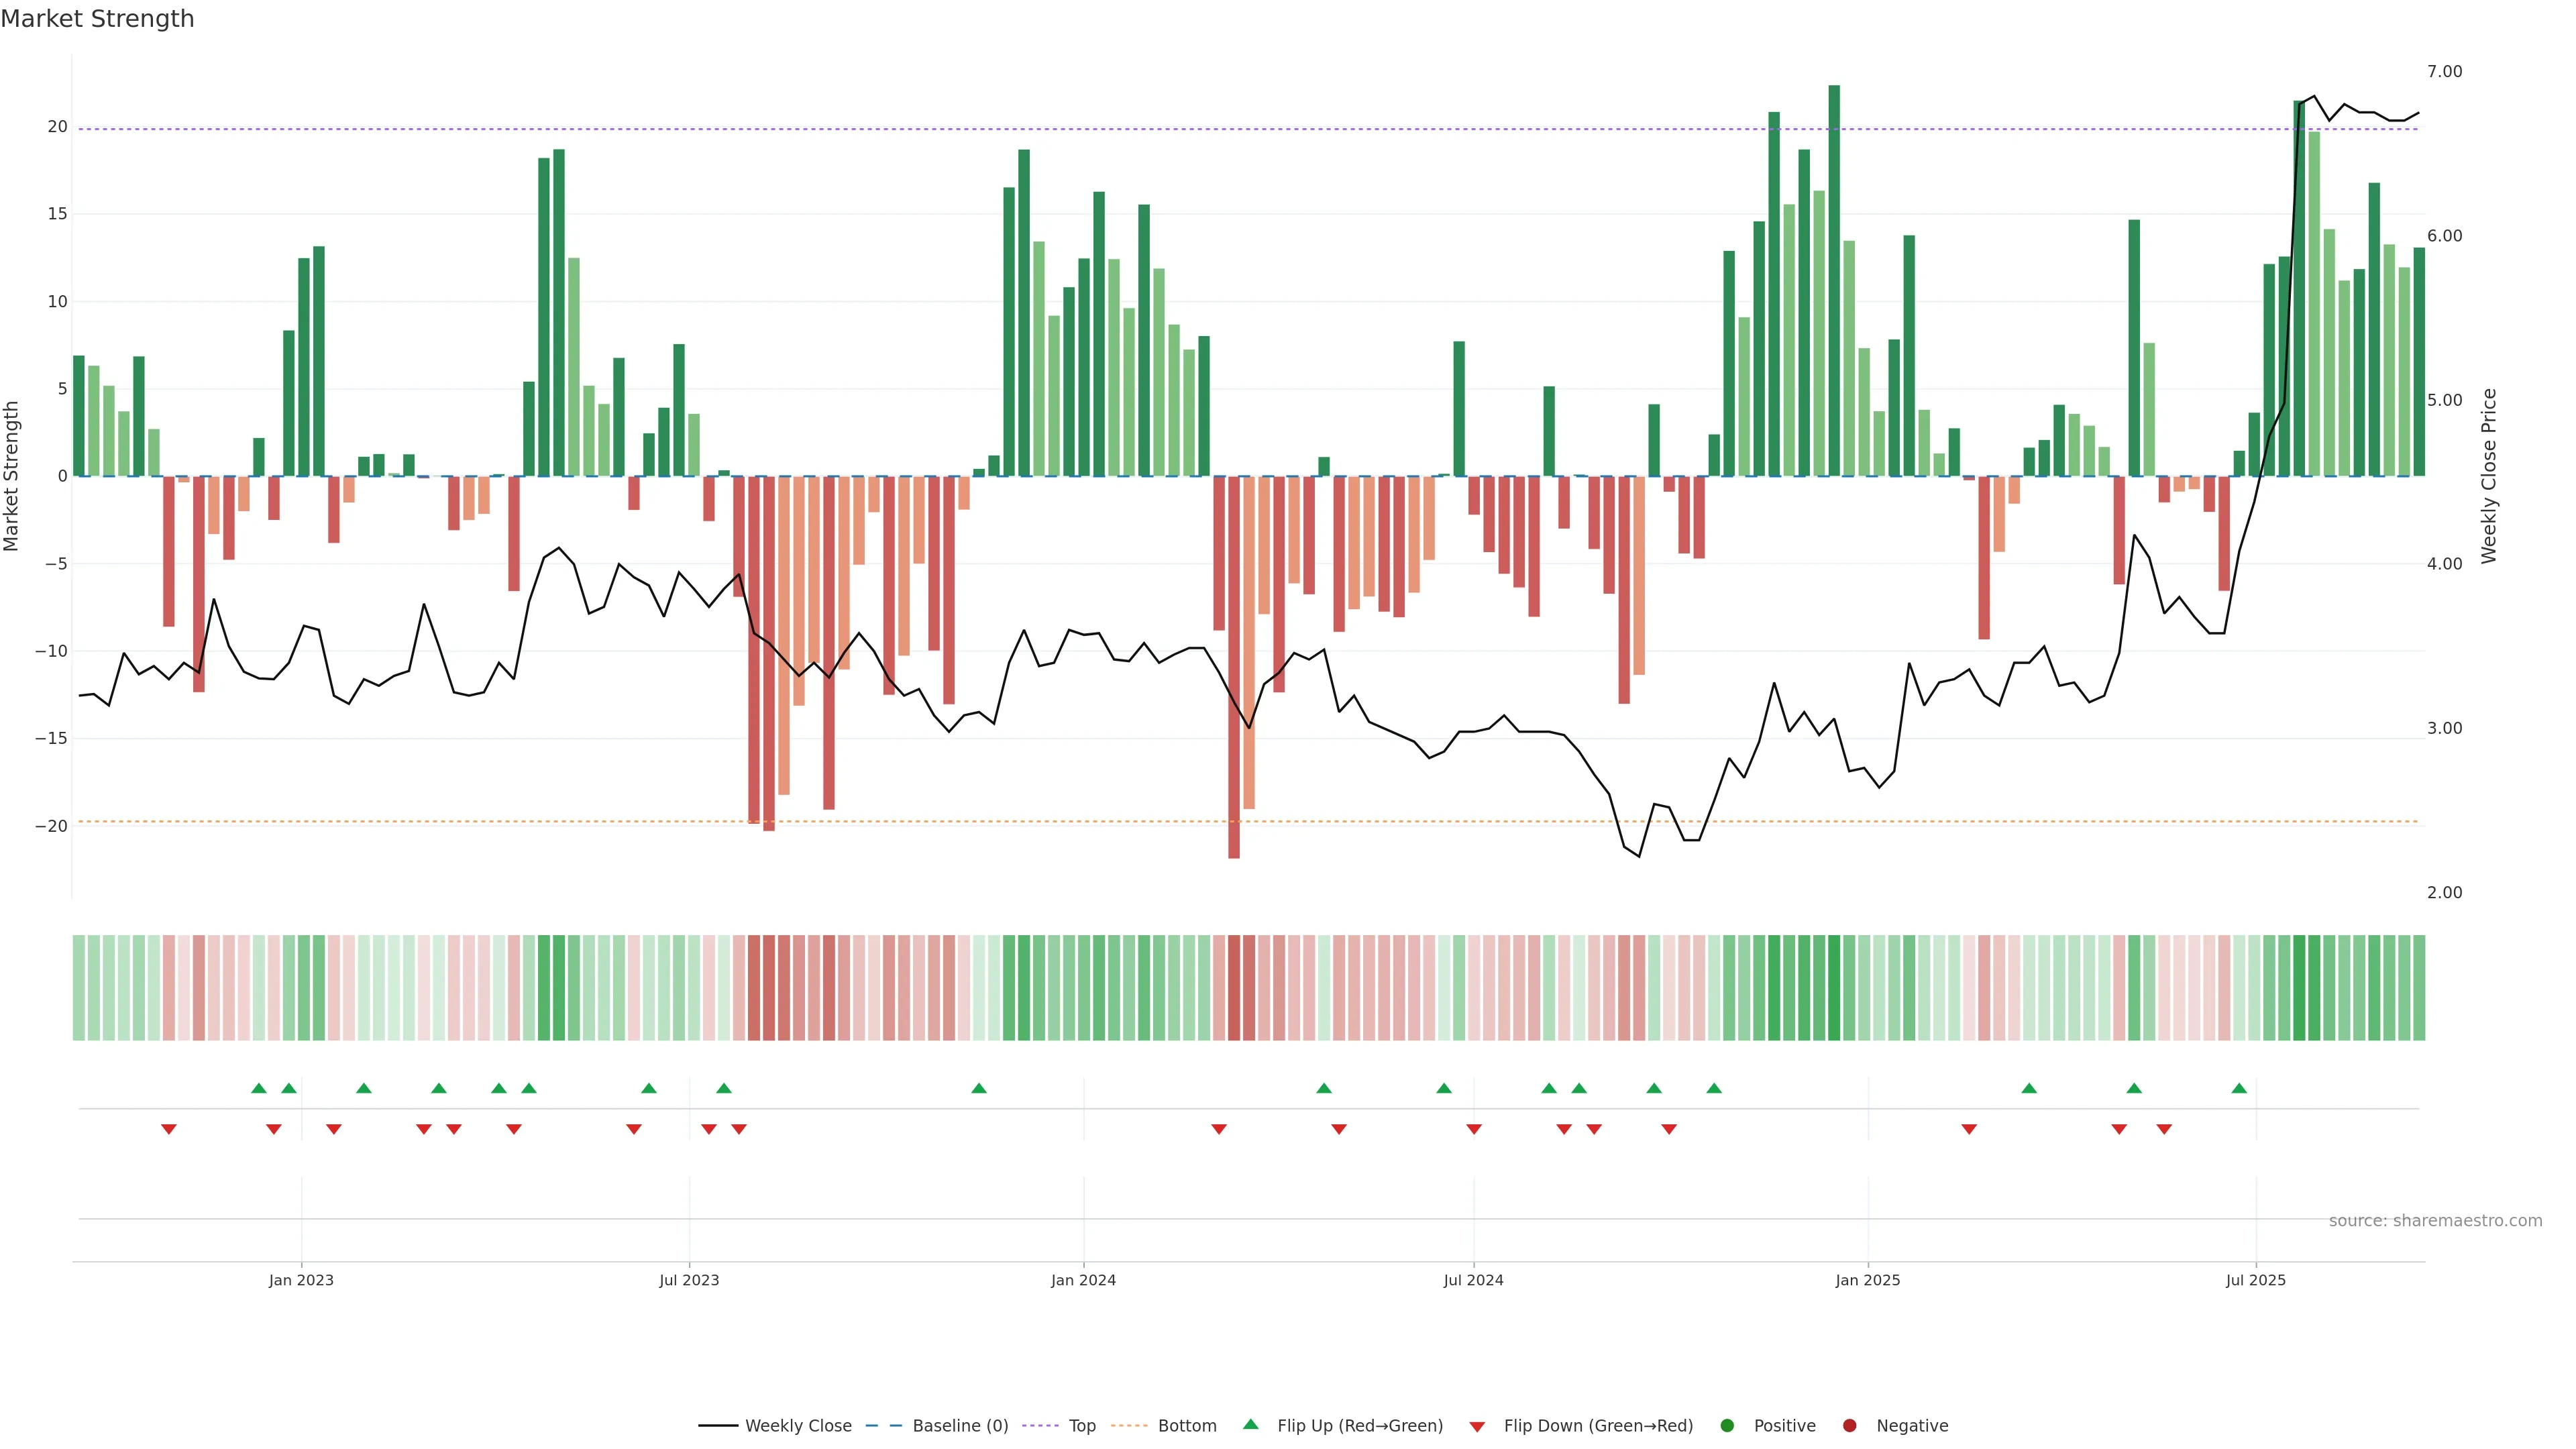
Task: Click the leftmost green flip-up triangle marker
Action: (x=258, y=1088)
